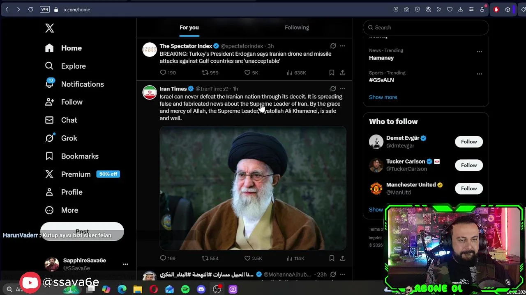View analytics of Spectator Index post
Image resolution: width=526 pixels, height=295 pixels.
point(296,73)
